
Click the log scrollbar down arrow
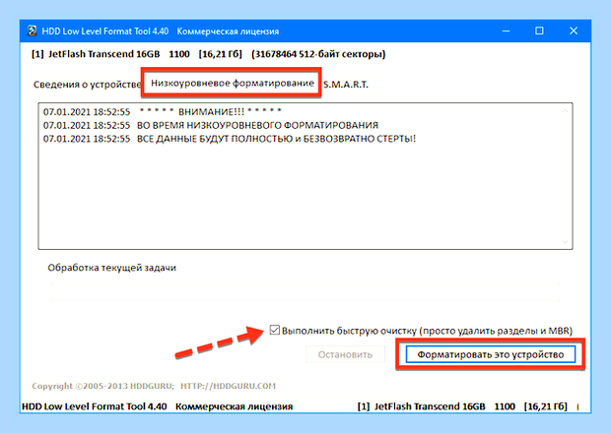pyautogui.click(x=565, y=242)
